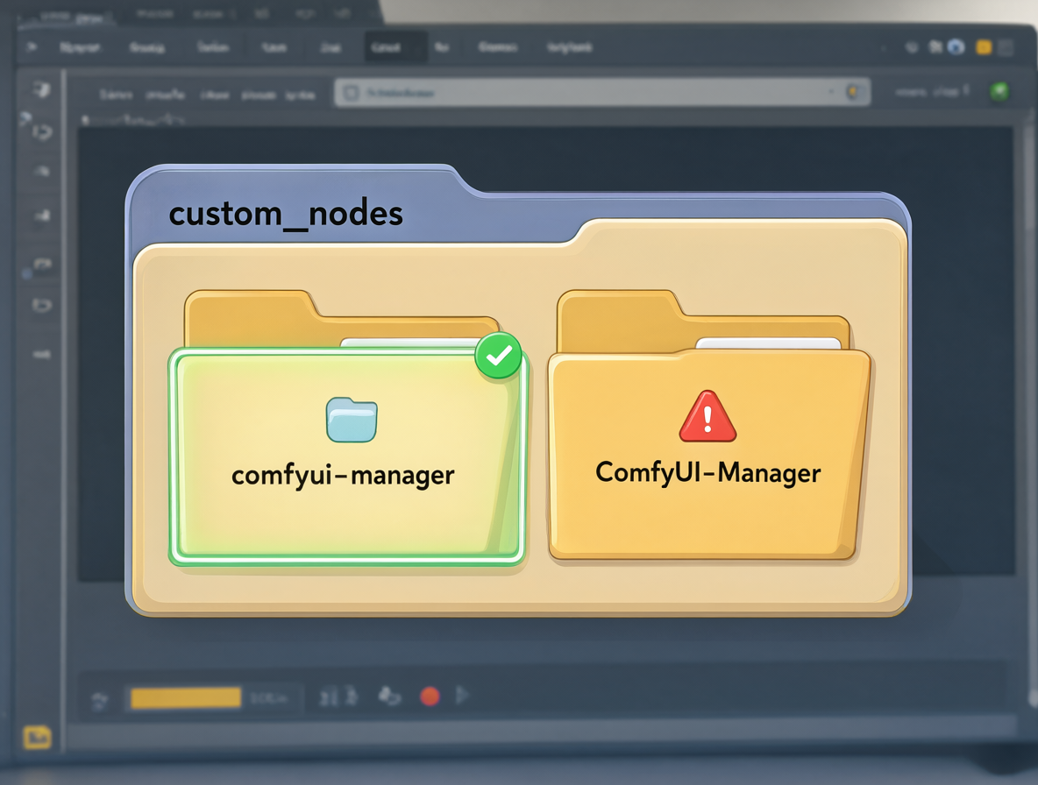
Task: Select the small blue folder icon
Action: tap(352, 420)
